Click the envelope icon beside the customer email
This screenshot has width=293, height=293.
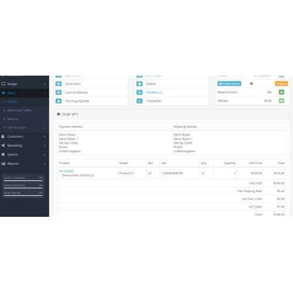(139, 93)
